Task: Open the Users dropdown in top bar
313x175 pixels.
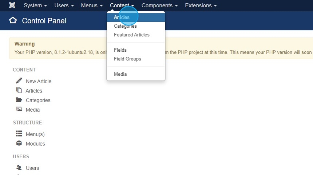Action: [x=64, y=5]
